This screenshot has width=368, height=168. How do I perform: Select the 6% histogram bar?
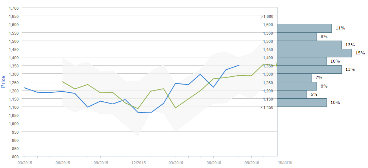292,94
